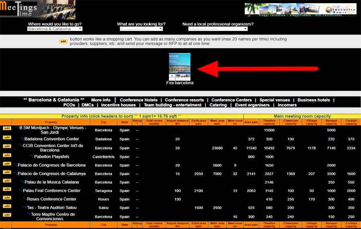Image resolution: width=361 pixels, height=229 pixels.
Task: Open the local professional organizers dropdown
Action: pyautogui.click(x=218, y=29)
